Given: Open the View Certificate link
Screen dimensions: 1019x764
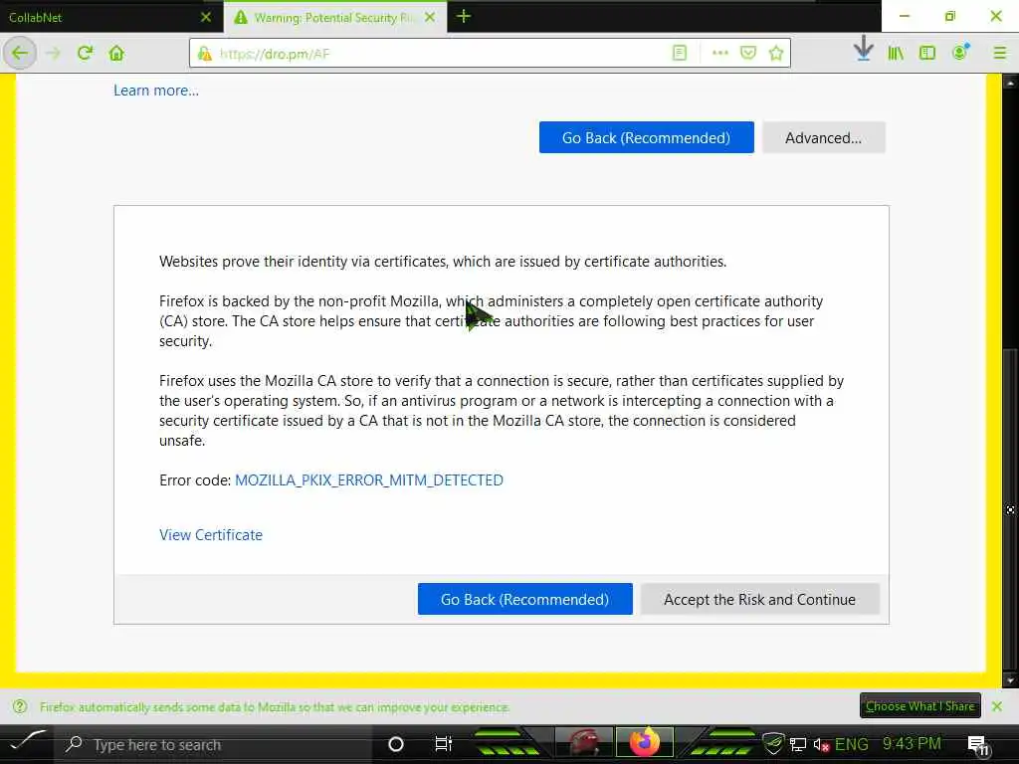Looking at the screenshot, I should pos(211,534).
